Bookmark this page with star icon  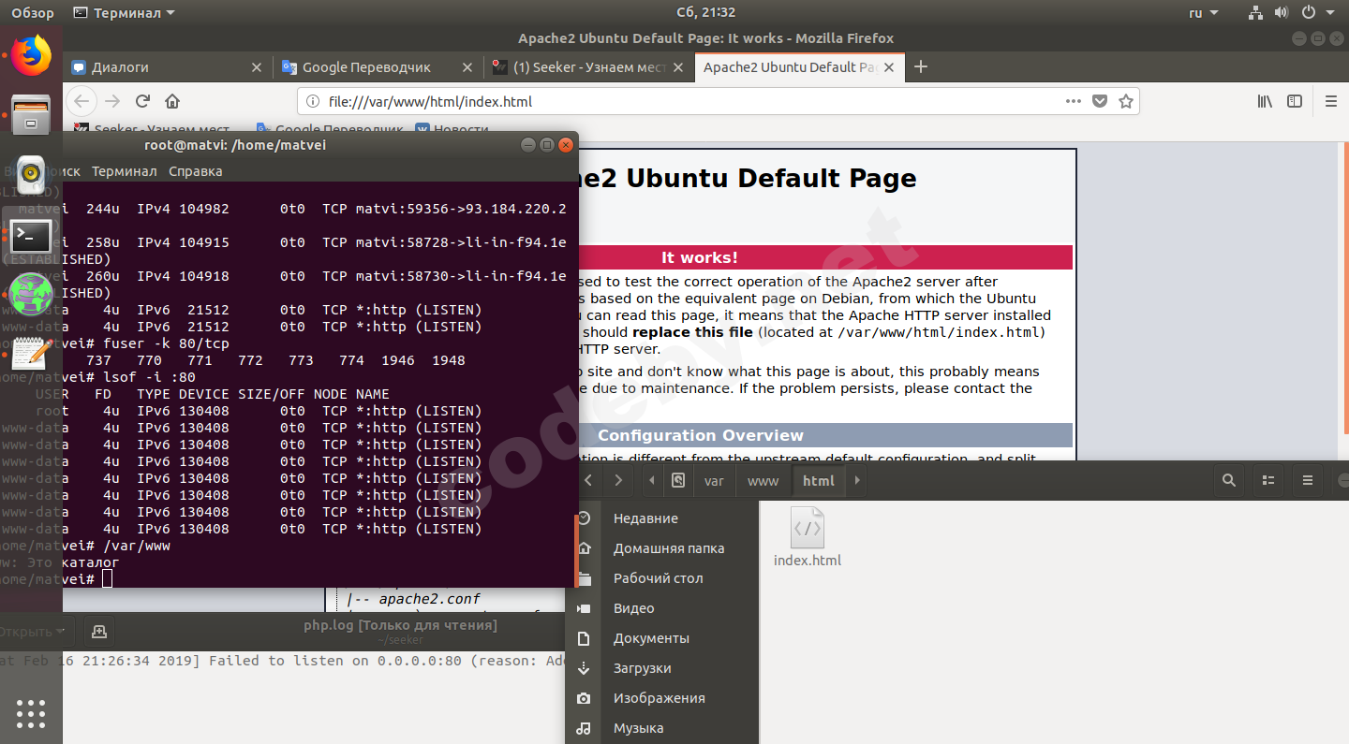click(x=1126, y=101)
